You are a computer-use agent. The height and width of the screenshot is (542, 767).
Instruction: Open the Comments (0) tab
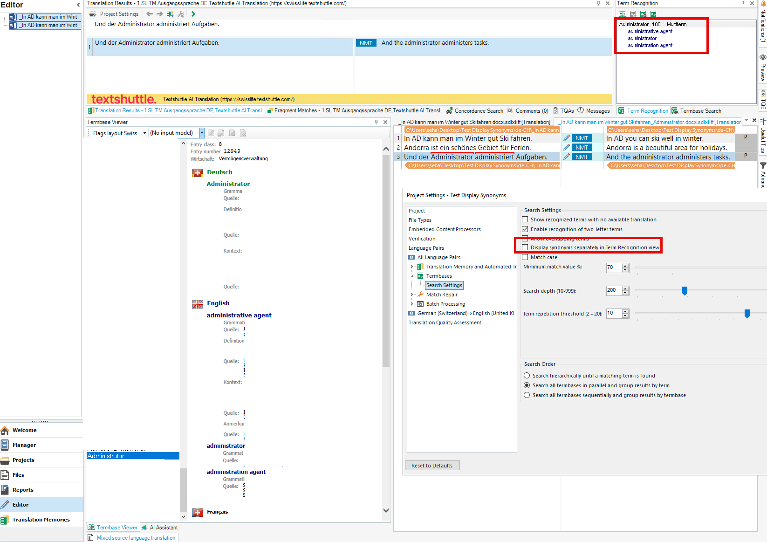[527, 111]
